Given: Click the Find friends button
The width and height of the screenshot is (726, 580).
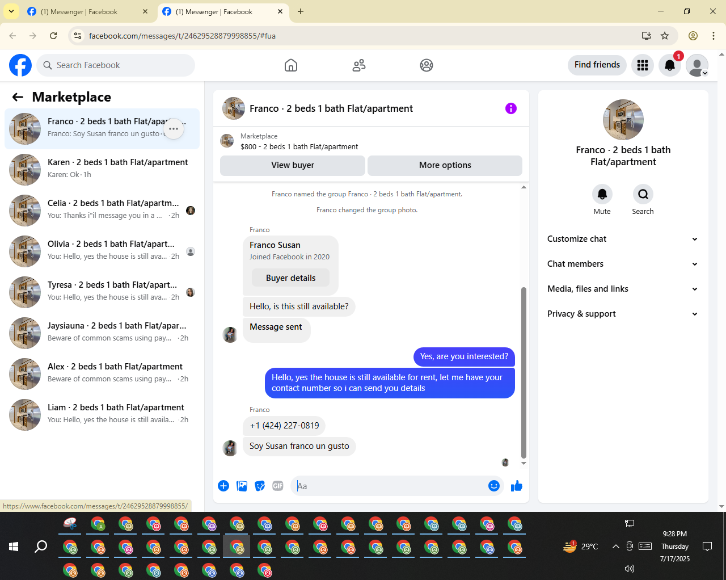Looking at the screenshot, I should pyautogui.click(x=597, y=65).
